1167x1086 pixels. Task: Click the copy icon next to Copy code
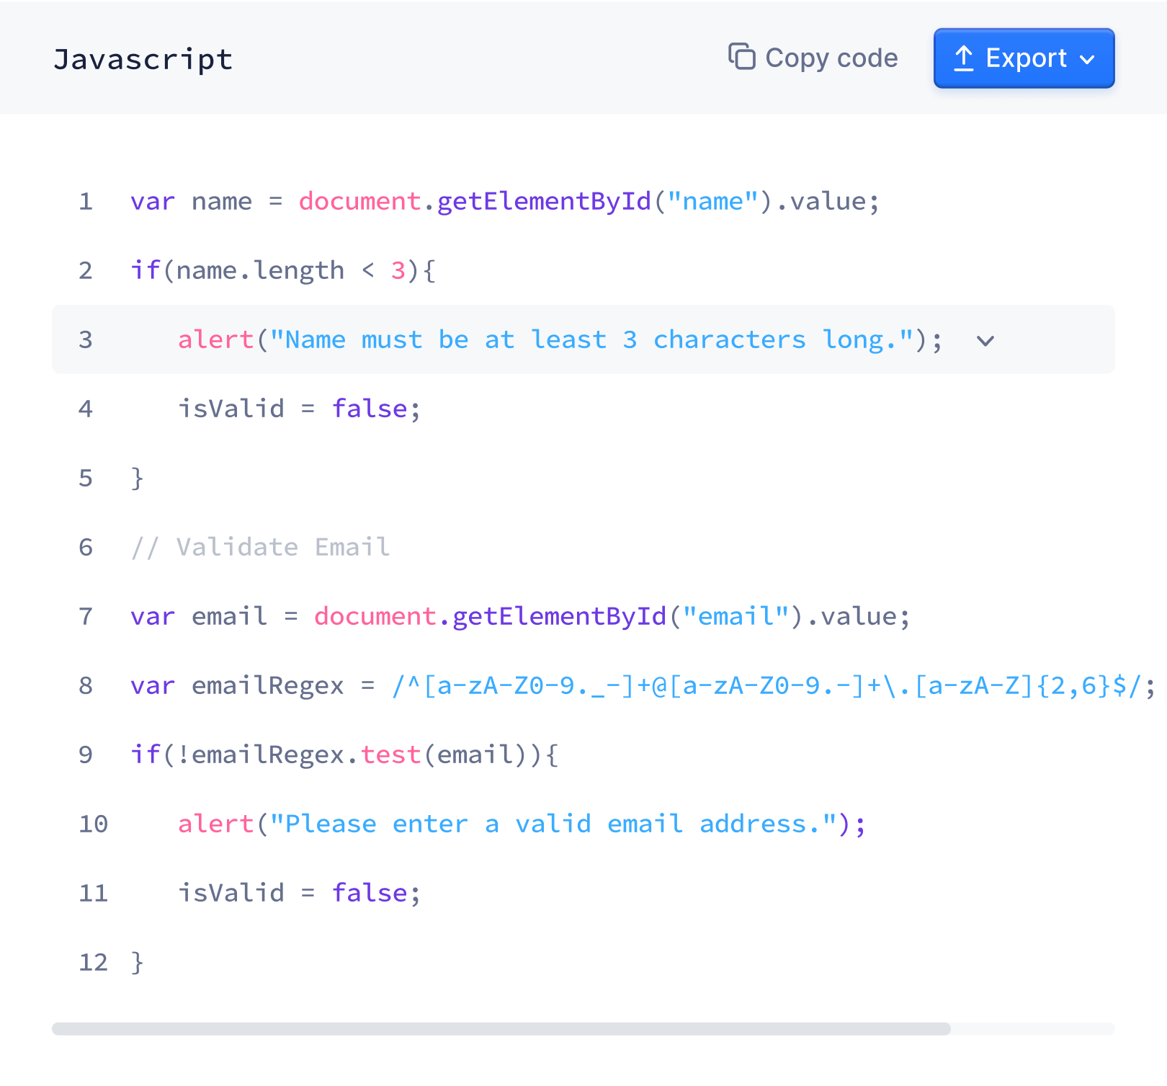tap(741, 57)
